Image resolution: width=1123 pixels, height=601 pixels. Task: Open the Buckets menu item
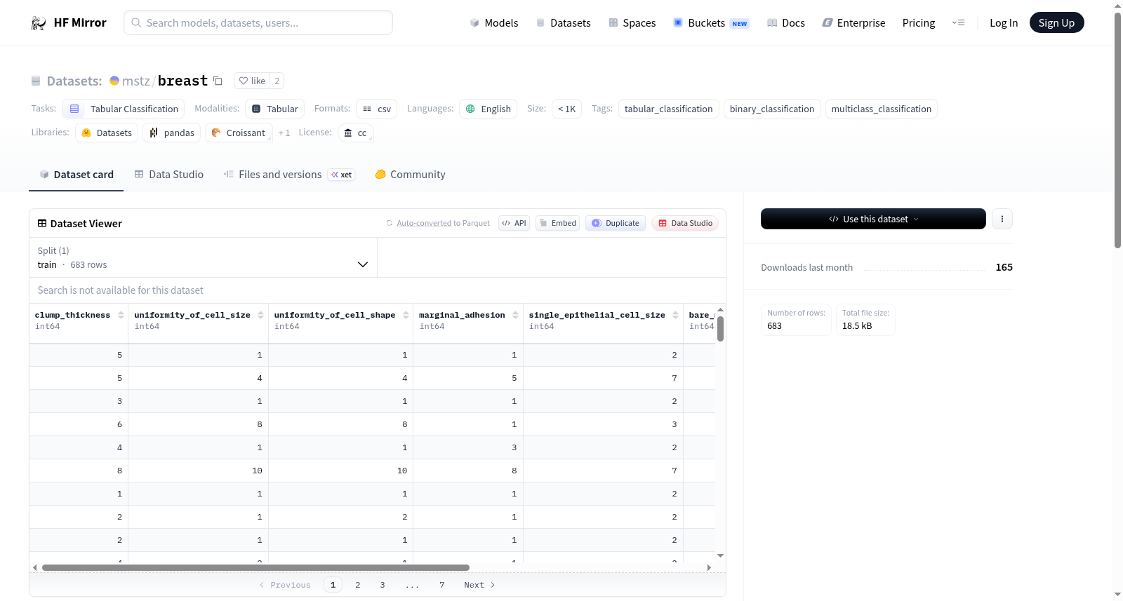[x=711, y=22]
